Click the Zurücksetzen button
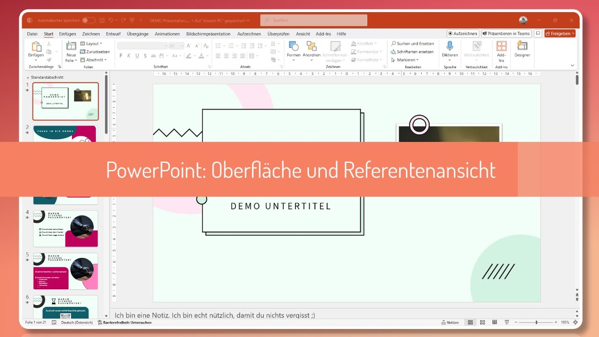This screenshot has width=599, height=337. (x=95, y=51)
